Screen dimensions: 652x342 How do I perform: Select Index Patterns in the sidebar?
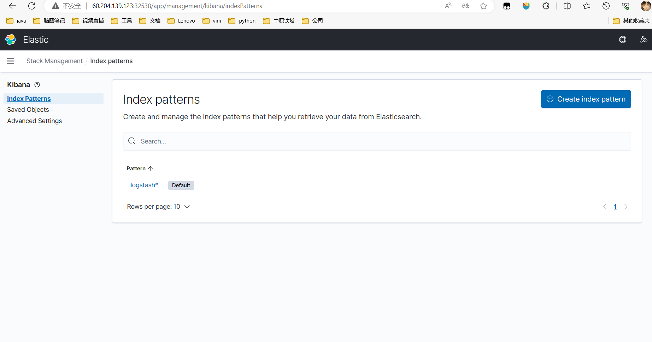[29, 99]
